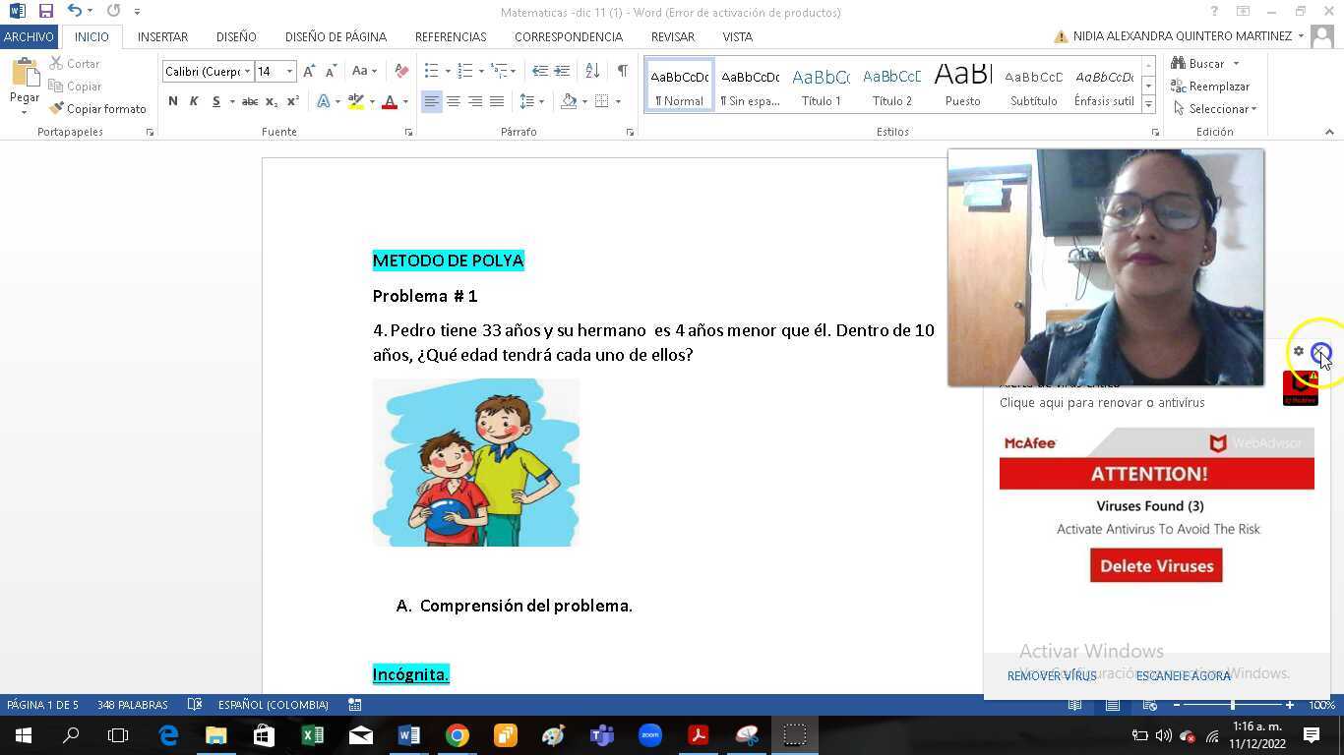Toggle bold N formatting
This screenshot has width=1344, height=755.
[x=173, y=101]
